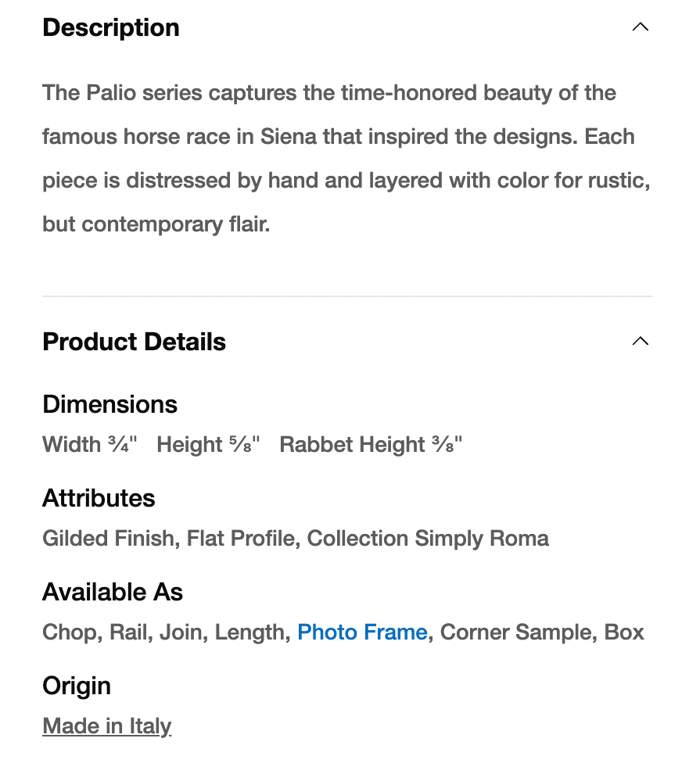682x774 pixels.
Task: Click the Description heading
Action: click(x=111, y=28)
